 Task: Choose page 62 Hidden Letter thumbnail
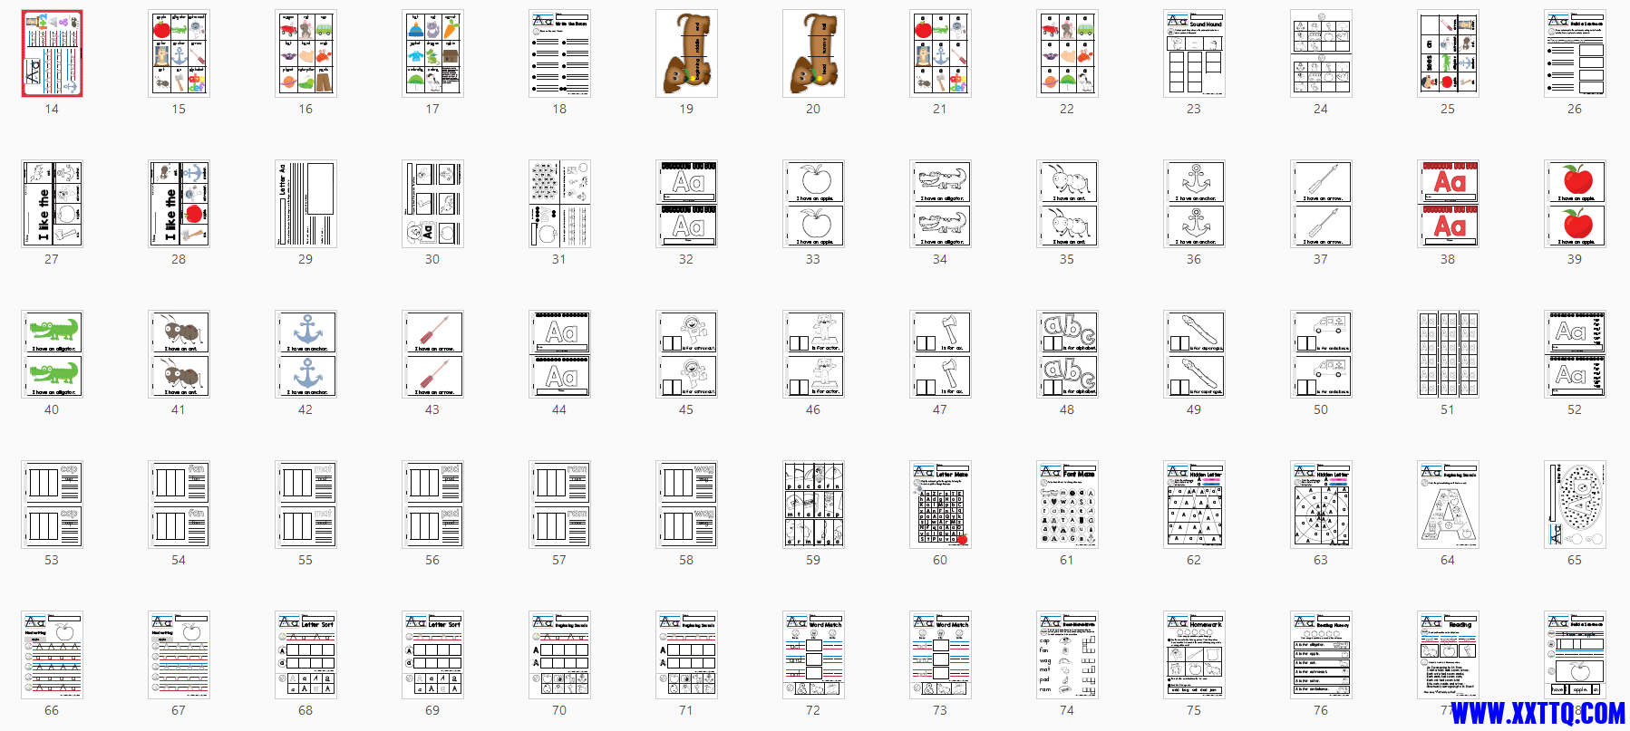pos(1194,505)
